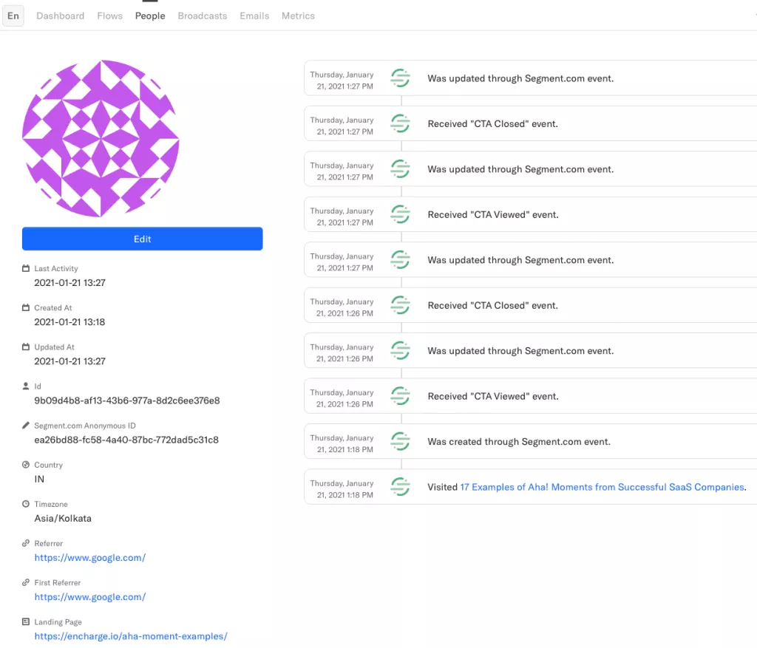The image size is (757, 648).
Task: Select the 1:26 PM 'Received "CTA Closed" event.' text
Action: (x=493, y=305)
